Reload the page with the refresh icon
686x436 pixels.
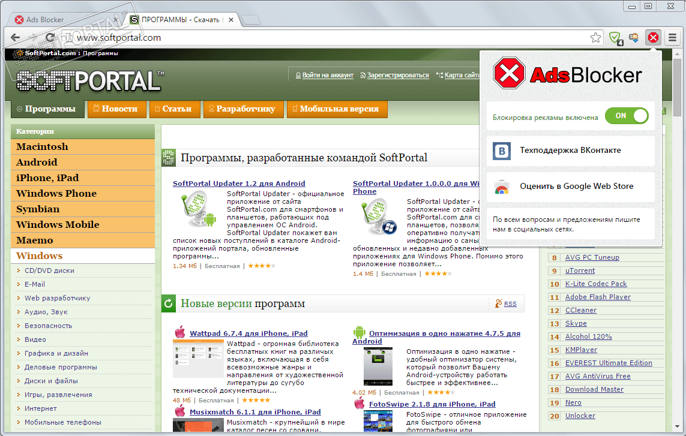click(x=50, y=38)
